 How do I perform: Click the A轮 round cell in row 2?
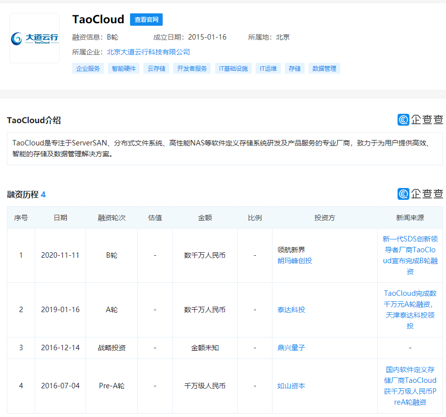click(x=112, y=310)
